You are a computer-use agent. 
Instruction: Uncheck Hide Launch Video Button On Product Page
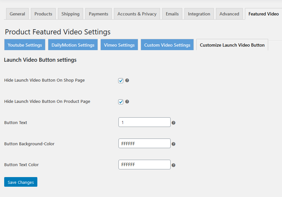coord(120,102)
